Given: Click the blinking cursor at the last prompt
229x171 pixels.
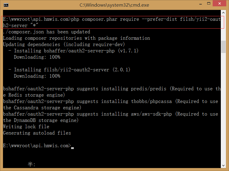Looking at the screenshot, I should click(x=72, y=148).
